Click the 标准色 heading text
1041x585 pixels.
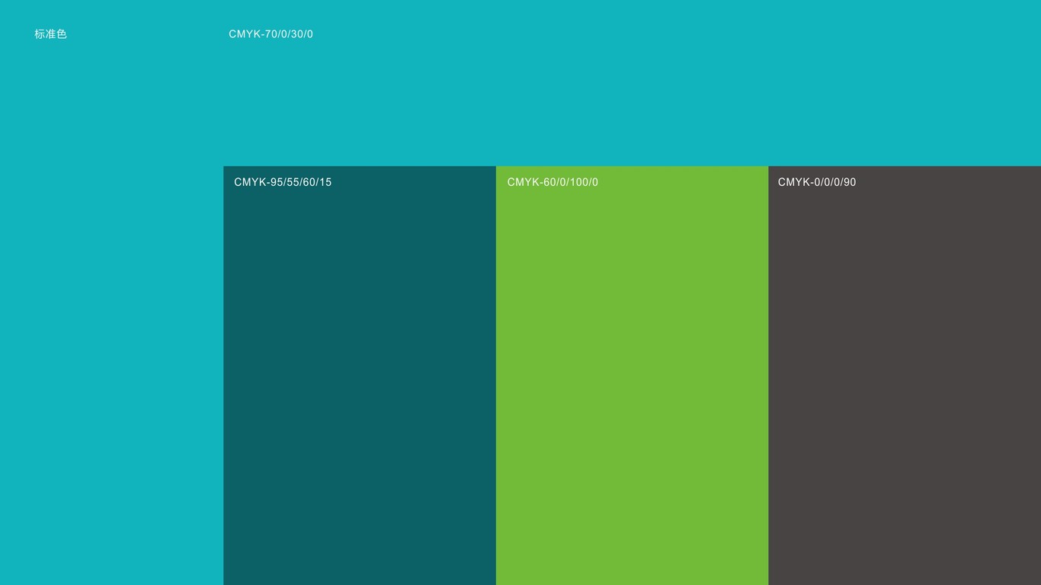click(x=50, y=34)
